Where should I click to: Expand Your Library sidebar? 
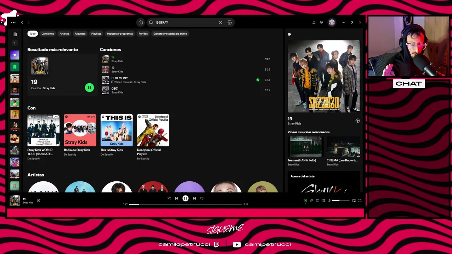(14, 34)
